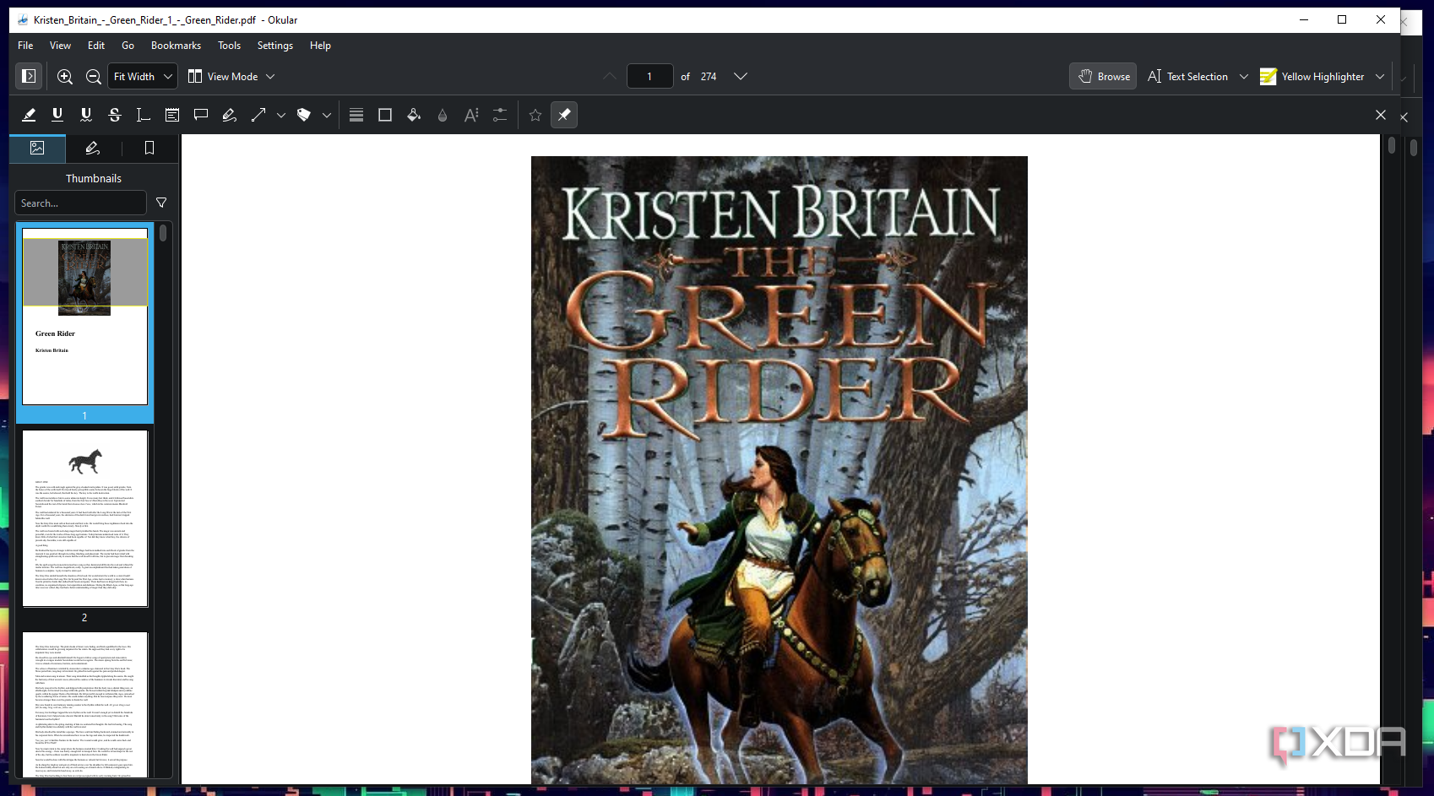Screen dimensions: 1434x796
Task: Click the page number field showing 1
Action: pos(649,76)
